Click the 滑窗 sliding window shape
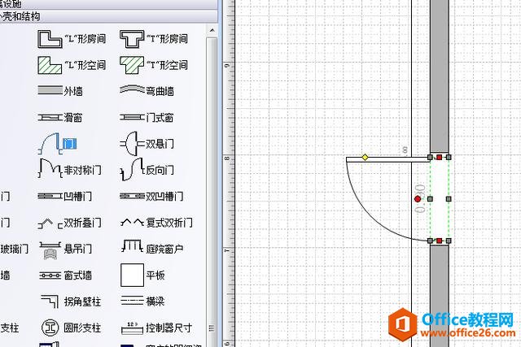This screenshot has height=347, width=521. 50,118
